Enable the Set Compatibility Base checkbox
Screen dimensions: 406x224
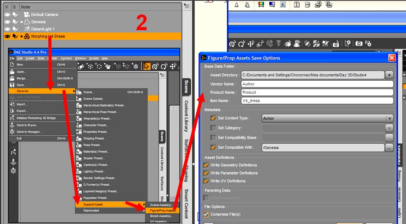(x=213, y=137)
